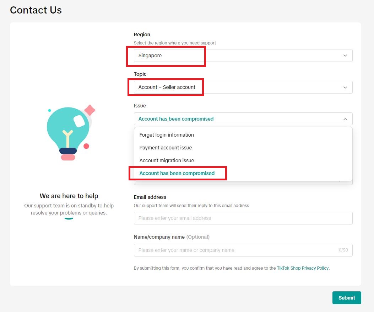Screen dimensions: 374x312
Task: Click the Topic dropdown chevron arrow
Action: coord(345,87)
